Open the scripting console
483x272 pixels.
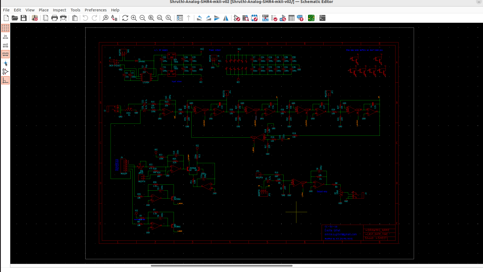[322, 18]
